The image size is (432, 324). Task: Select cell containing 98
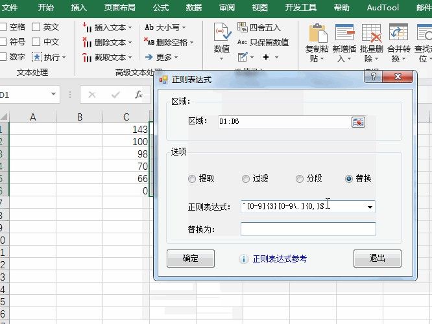126,154
